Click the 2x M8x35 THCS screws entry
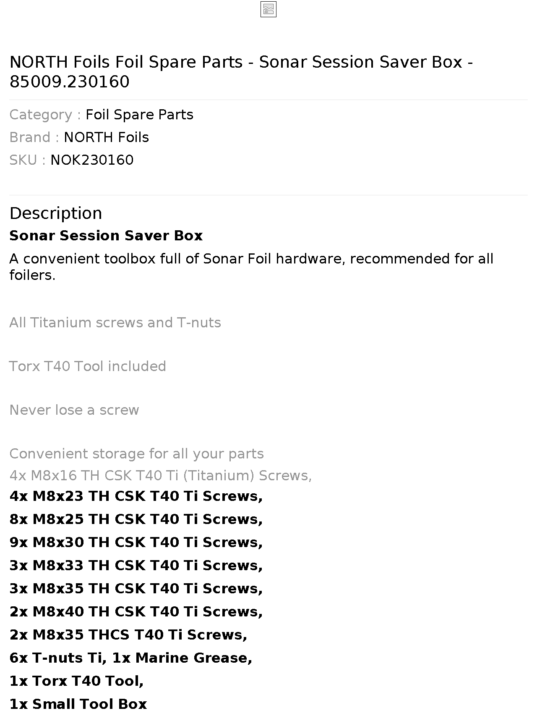This screenshot has height=724, width=537. click(128, 635)
